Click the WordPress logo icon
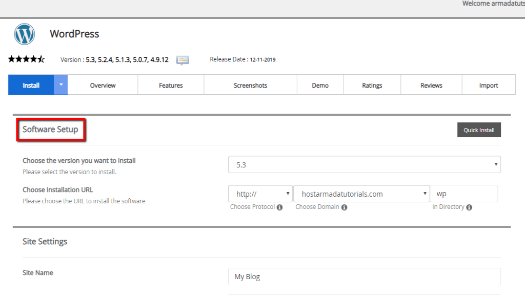The height and width of the screenshot is (295, 525). (x=25, y=34)
